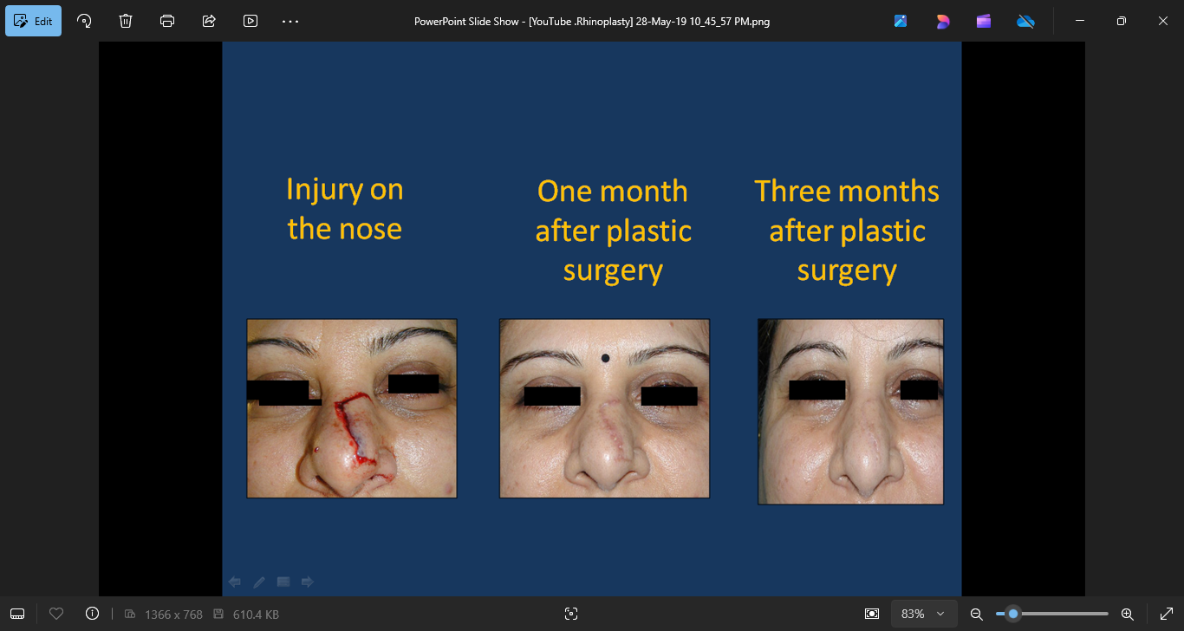Viewport: 1184px width, 631px height.
Task: Toggle the filmstrip view
Action: pos(17,614)
